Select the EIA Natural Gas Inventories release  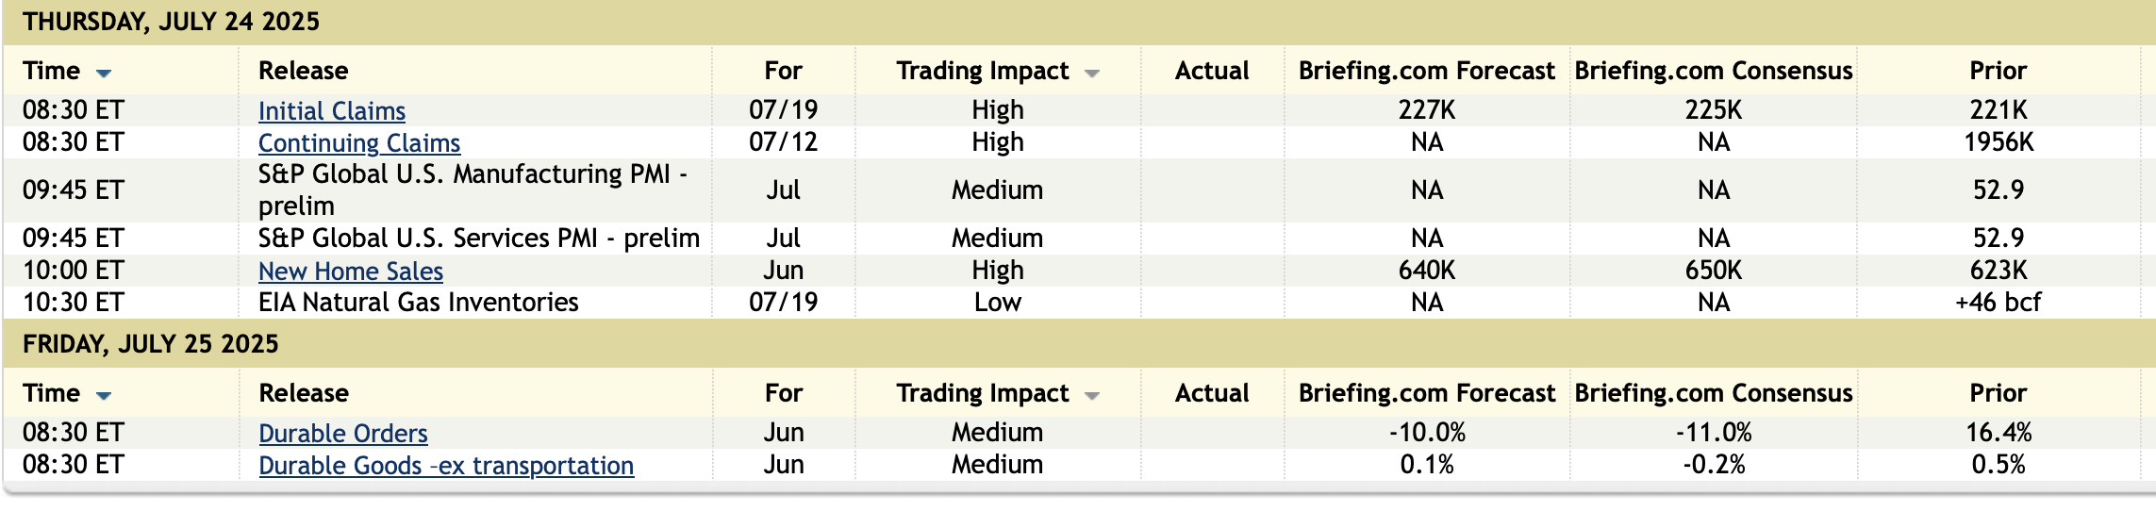(x=419, y=303)
